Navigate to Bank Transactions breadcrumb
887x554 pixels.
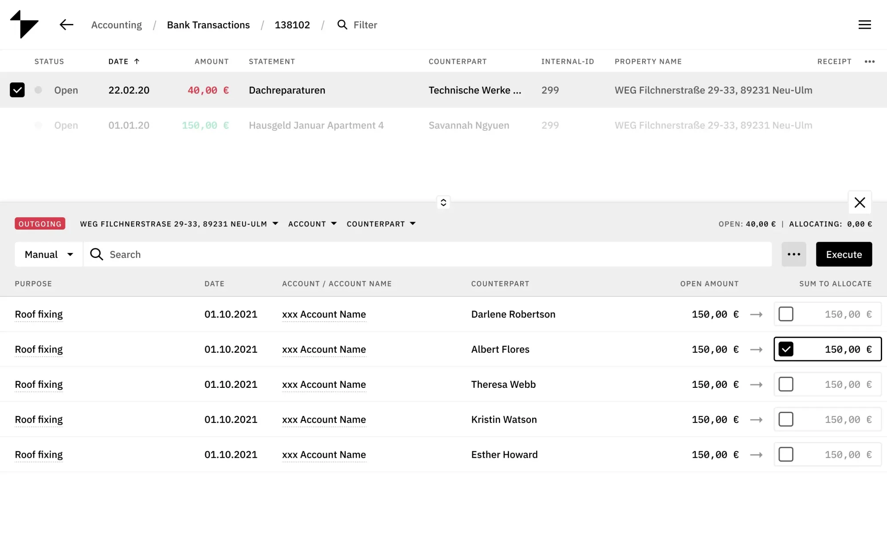pyautogui.click(x=208, y=25)
